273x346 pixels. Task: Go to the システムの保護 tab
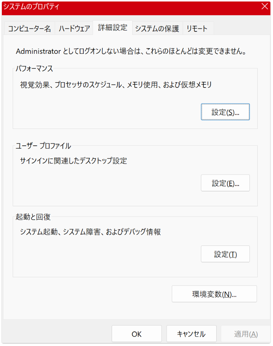[157, 29]
